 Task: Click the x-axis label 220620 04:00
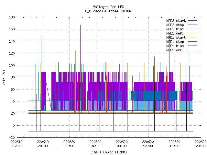tap(96, 144)
